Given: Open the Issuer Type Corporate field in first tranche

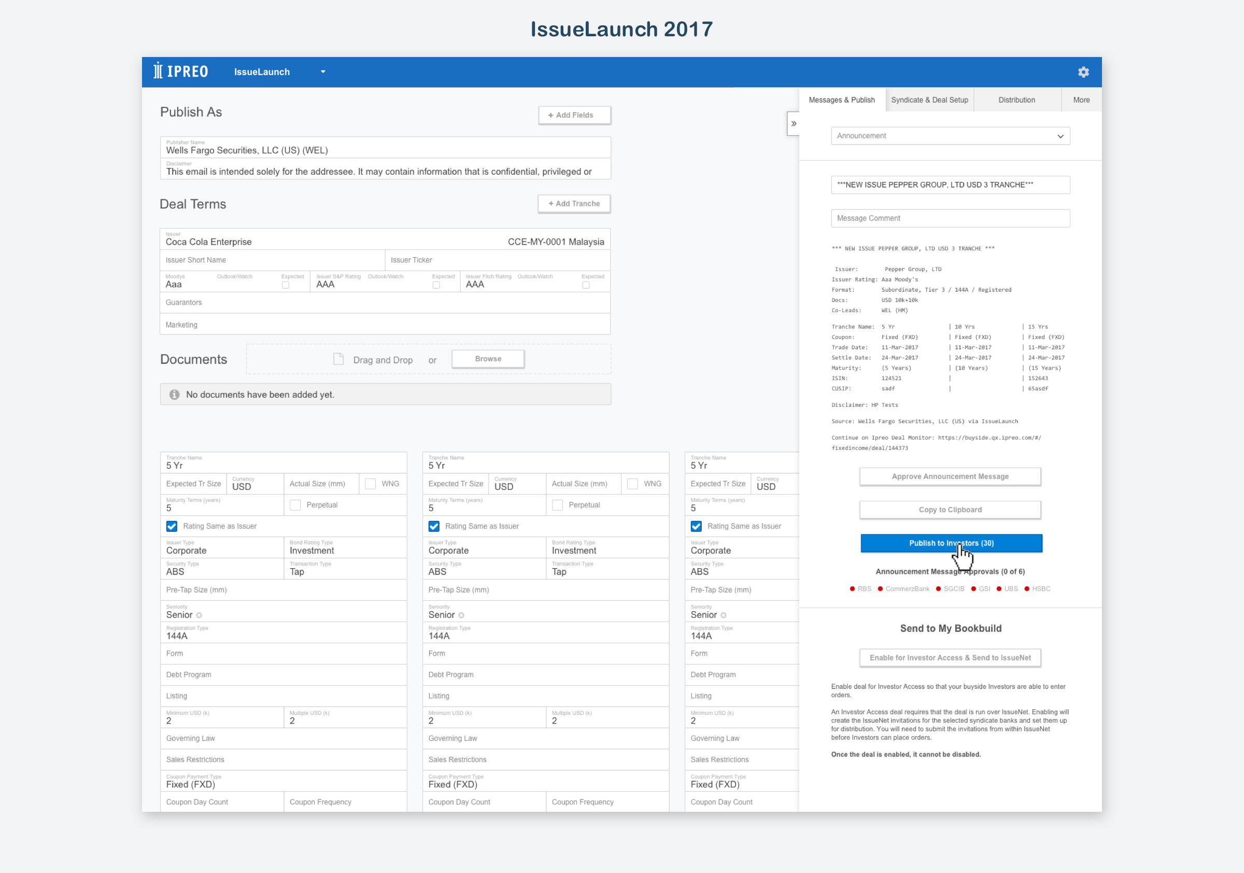Looking at the screenshot, I should [x=222, y=547].
